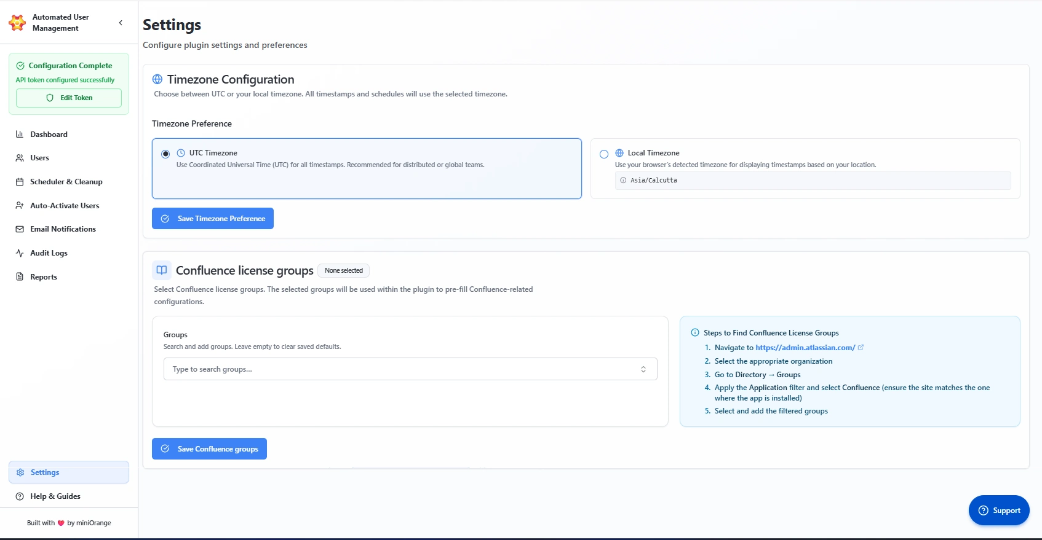Click Save Confluence groups button
This screenshot has width=1042, height=540.
(x=209, y=449)
